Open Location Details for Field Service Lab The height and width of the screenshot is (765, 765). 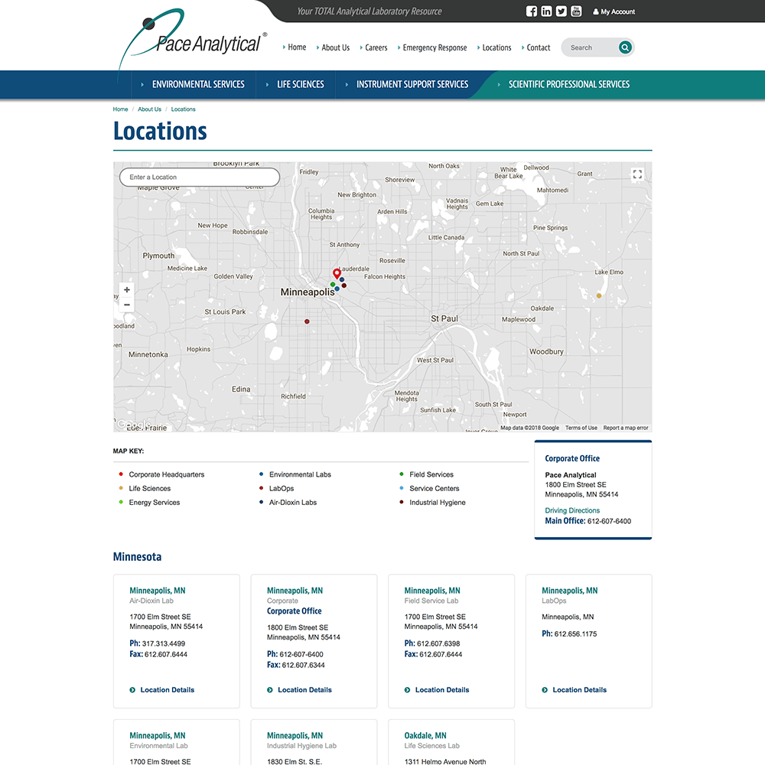(x=437, y=690)
